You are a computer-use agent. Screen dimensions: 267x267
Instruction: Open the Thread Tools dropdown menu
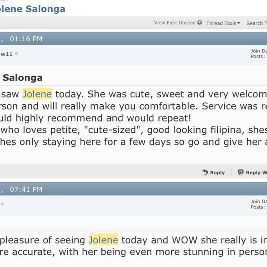221,23
